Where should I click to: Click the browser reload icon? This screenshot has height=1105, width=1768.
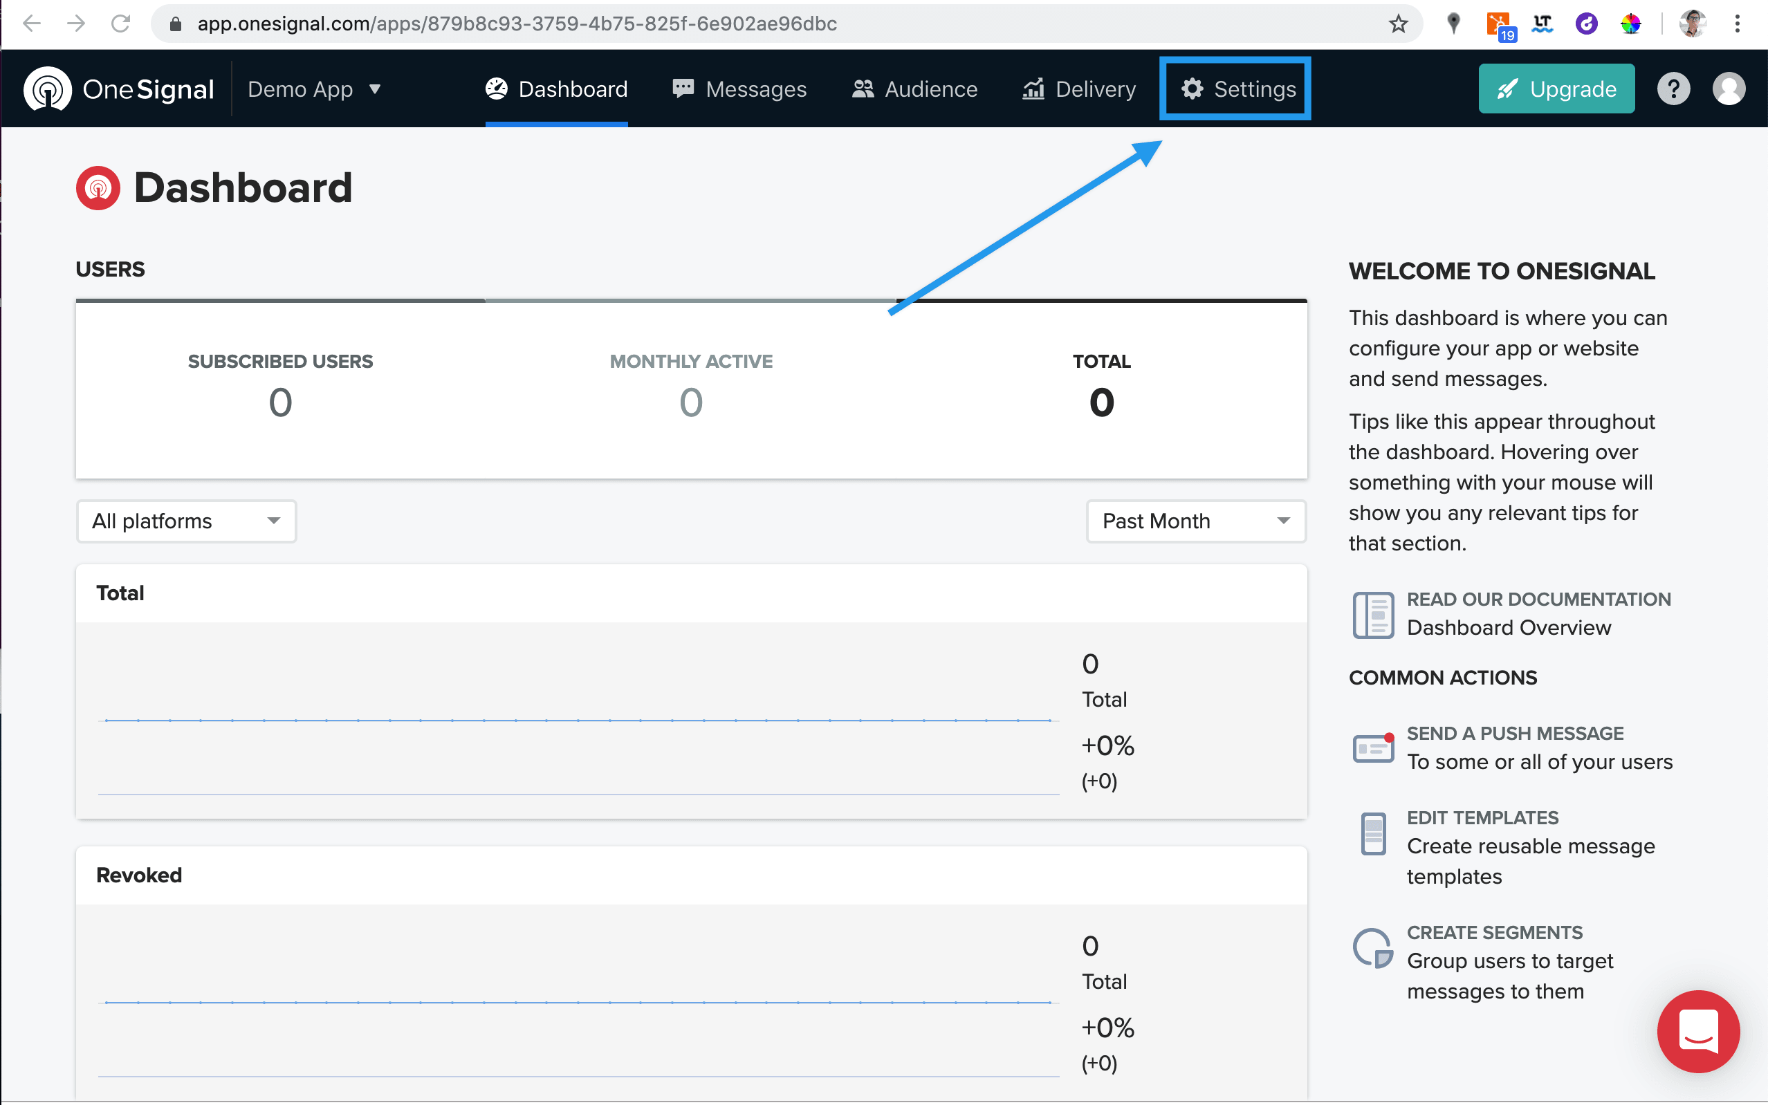tap(120, 24)
